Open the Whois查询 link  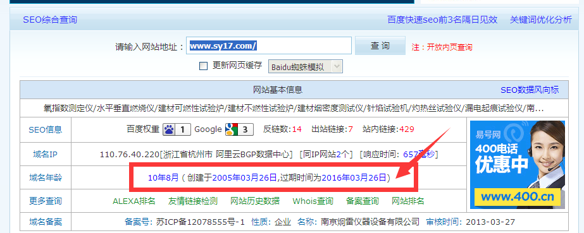pyautogui.click(x=313, y=201)
